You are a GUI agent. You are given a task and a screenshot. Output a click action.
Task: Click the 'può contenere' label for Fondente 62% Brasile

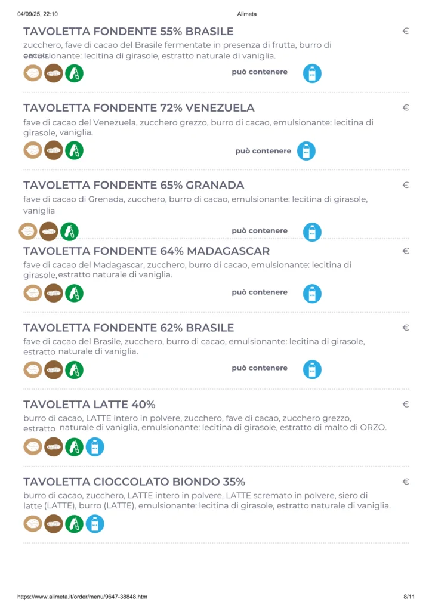[260, 368]
